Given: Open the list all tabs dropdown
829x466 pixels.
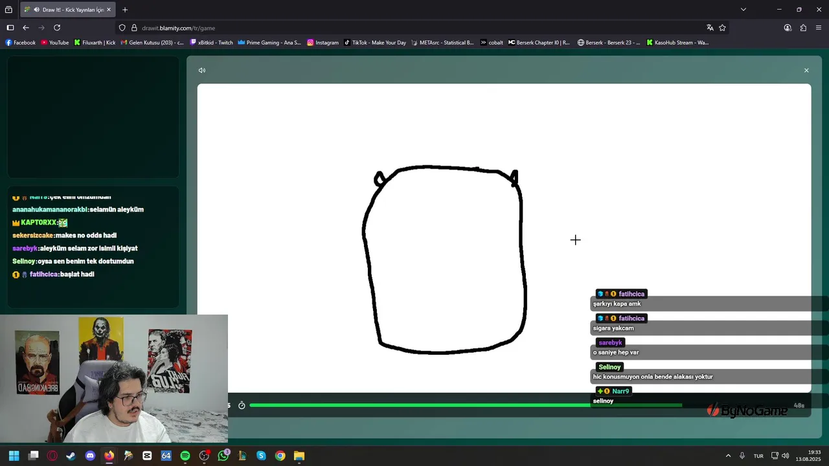Looking at the screenshot, I should click(x=744, y=10).
